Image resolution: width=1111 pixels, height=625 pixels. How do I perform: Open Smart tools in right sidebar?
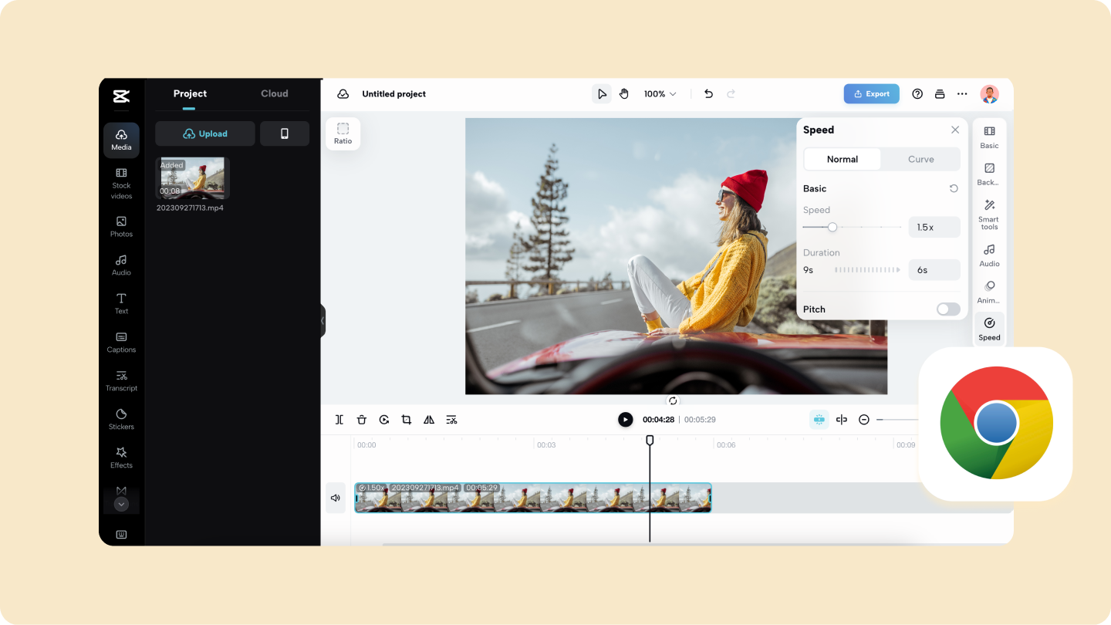tap(989, 215)
